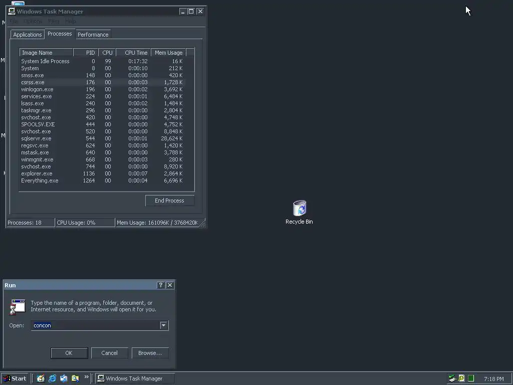The width and height of the screenshot is (513, 385).
Task: Select taskmgr.exe process row
Action: click(102, 110)
